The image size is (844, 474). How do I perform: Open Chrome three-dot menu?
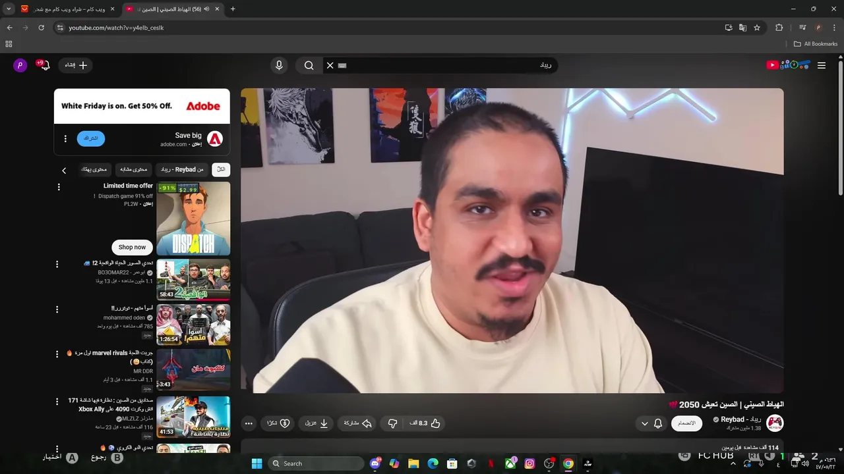pyautogui.click(x=834, y=28)
